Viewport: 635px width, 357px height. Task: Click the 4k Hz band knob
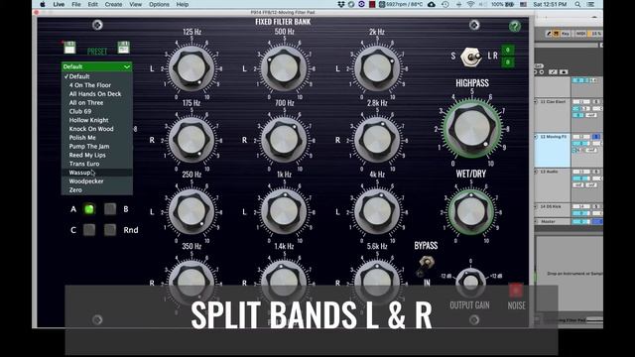[x=377, y=211]
